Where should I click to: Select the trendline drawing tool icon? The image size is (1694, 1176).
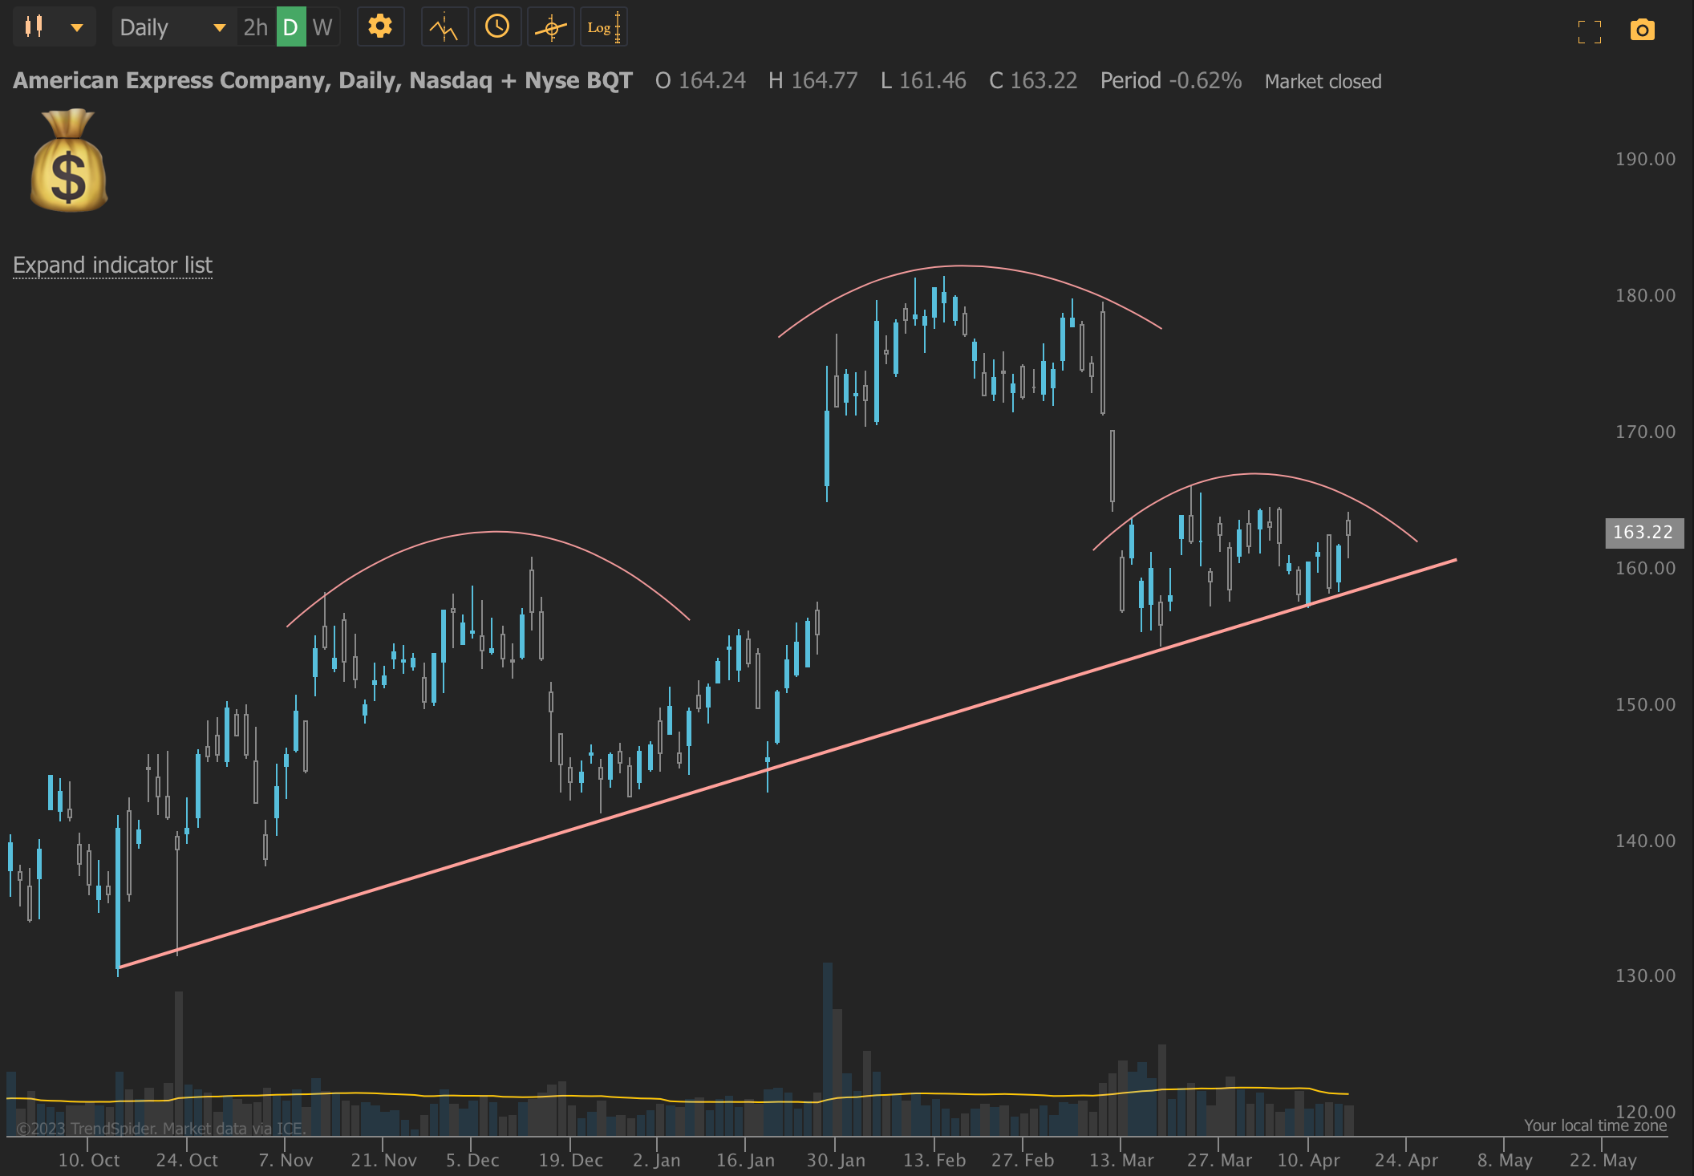pyautogui.click(x=550, y=27)
